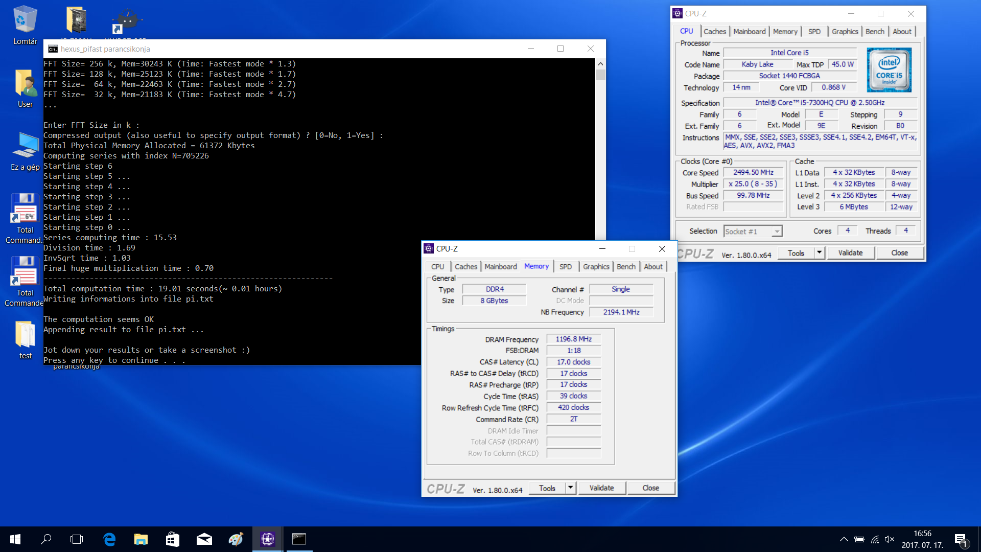
Task: Open the Wi-Fi network tray icon
Action: coord(875,539)
